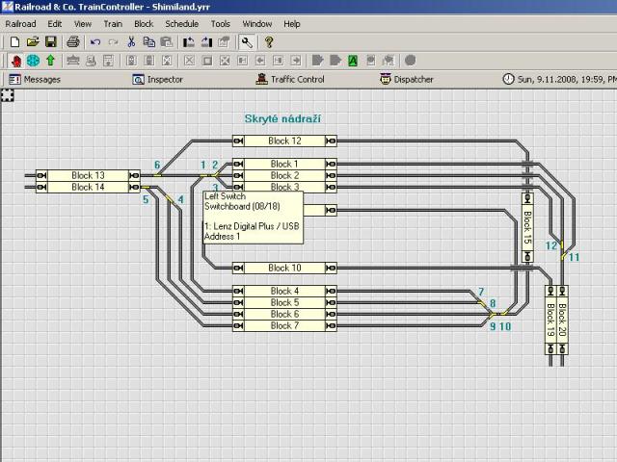This screenshot has height=462, width=617.
Task: Toggle Edit Mode with the wrench icon
Action: tap(247, 42)
